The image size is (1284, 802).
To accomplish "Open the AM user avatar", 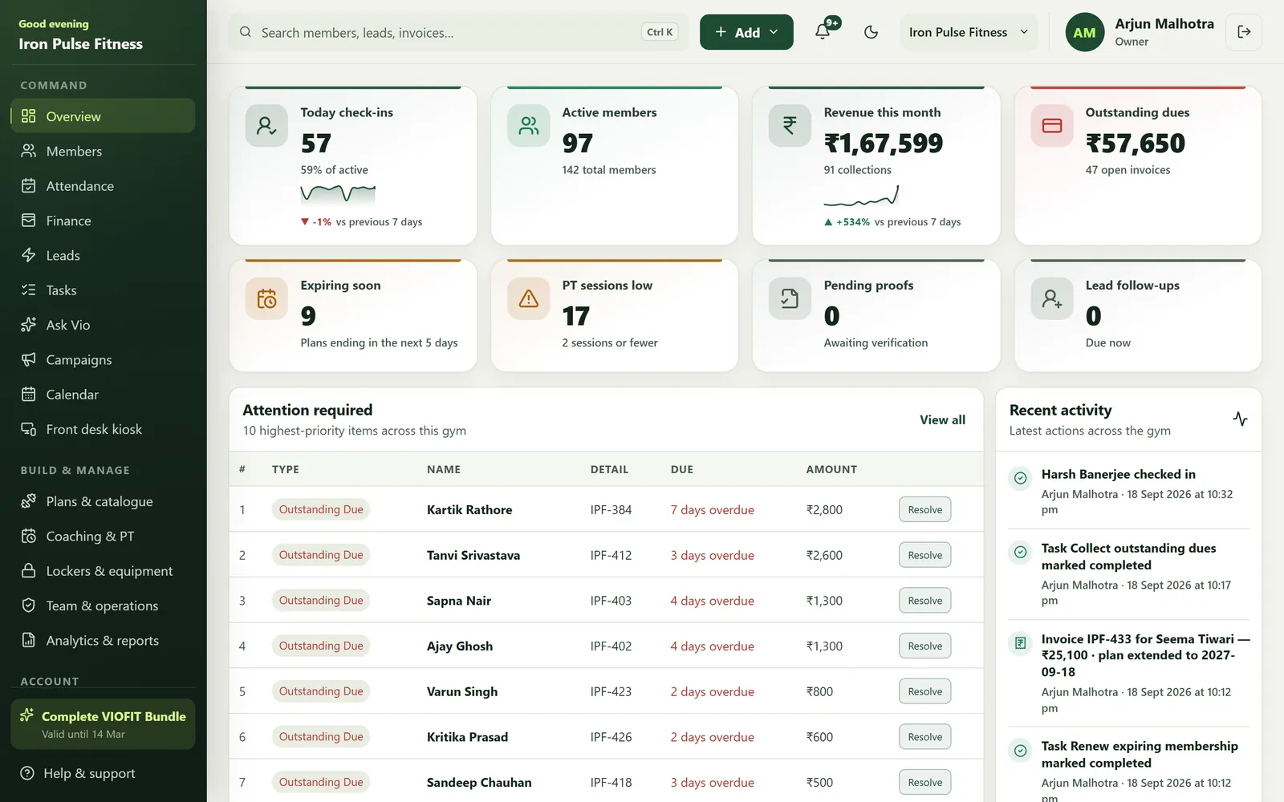I will (1084, 33).
